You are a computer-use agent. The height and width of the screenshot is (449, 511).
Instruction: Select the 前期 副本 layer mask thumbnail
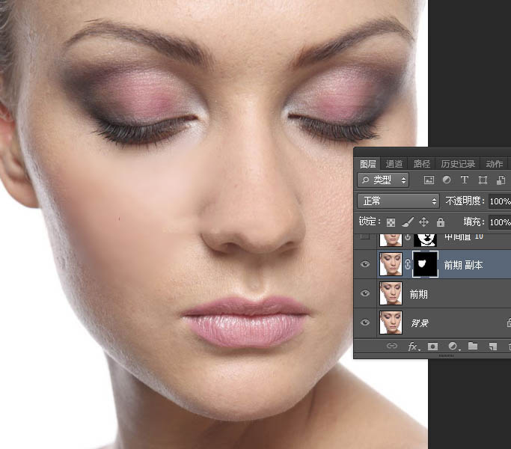(424, 265)
